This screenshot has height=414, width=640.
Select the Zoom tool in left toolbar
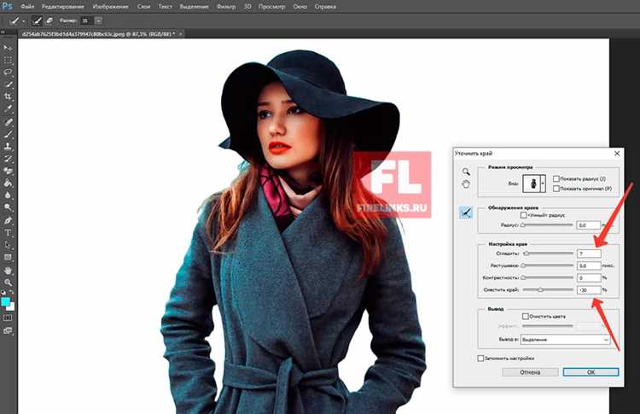click(x=8, y=283)
